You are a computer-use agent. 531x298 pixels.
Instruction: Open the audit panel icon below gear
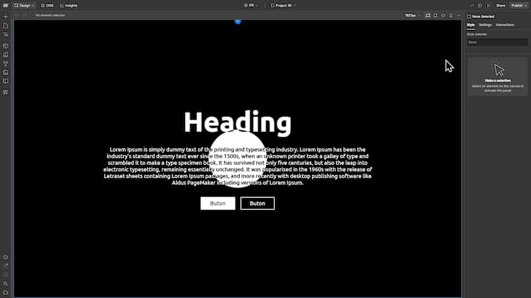(x=5, y=266)
